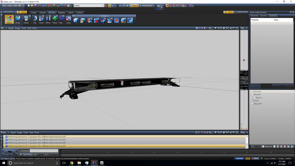Switch to the Structure tab
The width and height of the screenshot is (295, 166).
[x=263, y=16]
